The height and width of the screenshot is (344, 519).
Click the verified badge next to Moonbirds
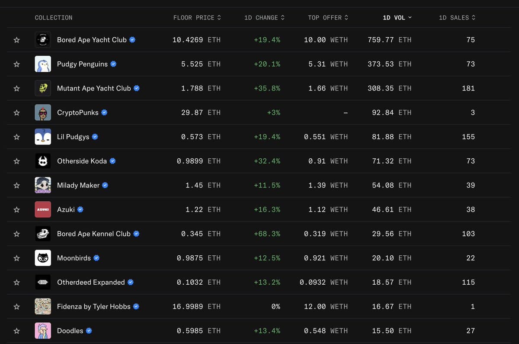[96, 258]
